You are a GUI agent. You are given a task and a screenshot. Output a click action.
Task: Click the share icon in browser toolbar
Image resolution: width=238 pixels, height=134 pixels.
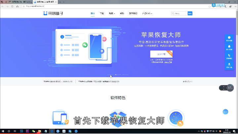(x=230, y=6)
